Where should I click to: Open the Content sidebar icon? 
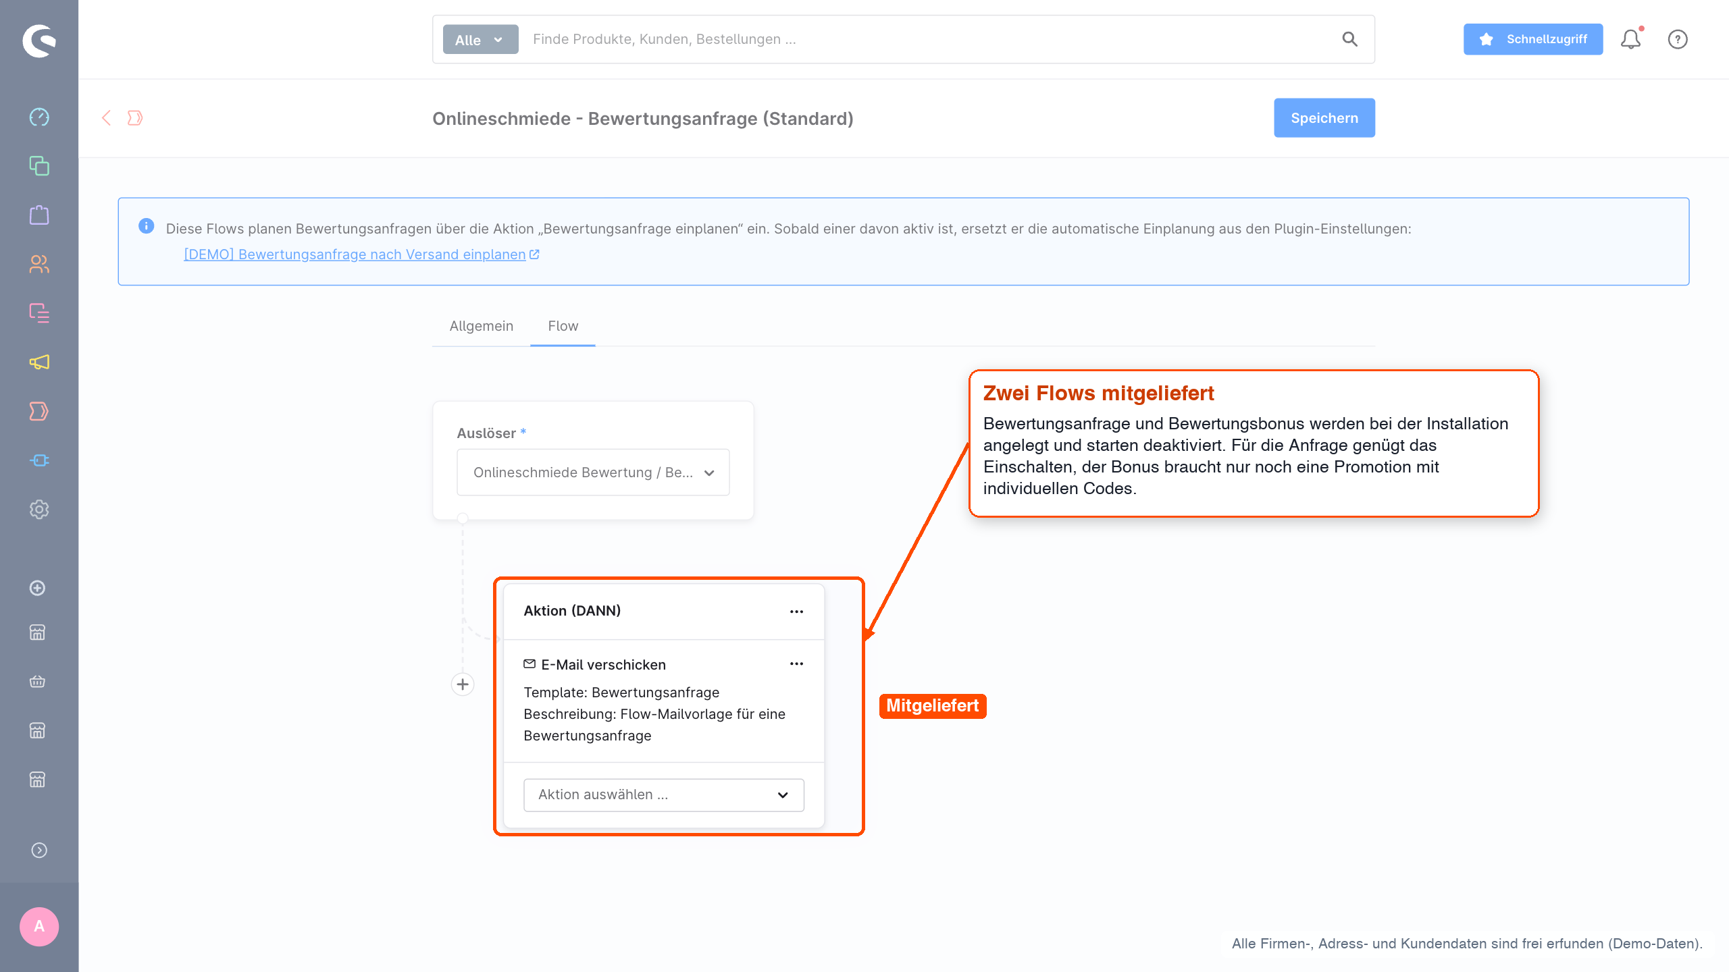click(39, 313)
